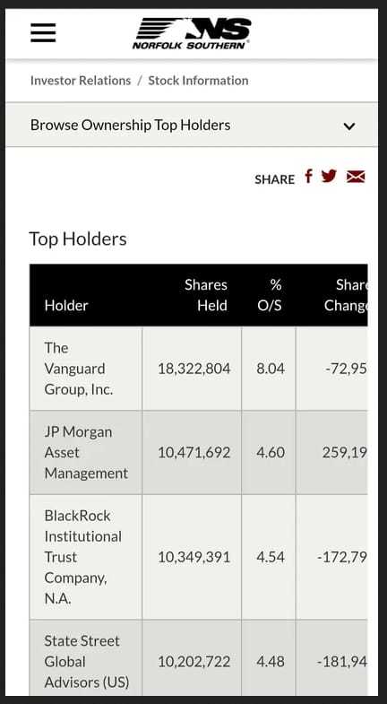
Task: Open Stock Information breadcrumb link
Action: coord(198,81)
